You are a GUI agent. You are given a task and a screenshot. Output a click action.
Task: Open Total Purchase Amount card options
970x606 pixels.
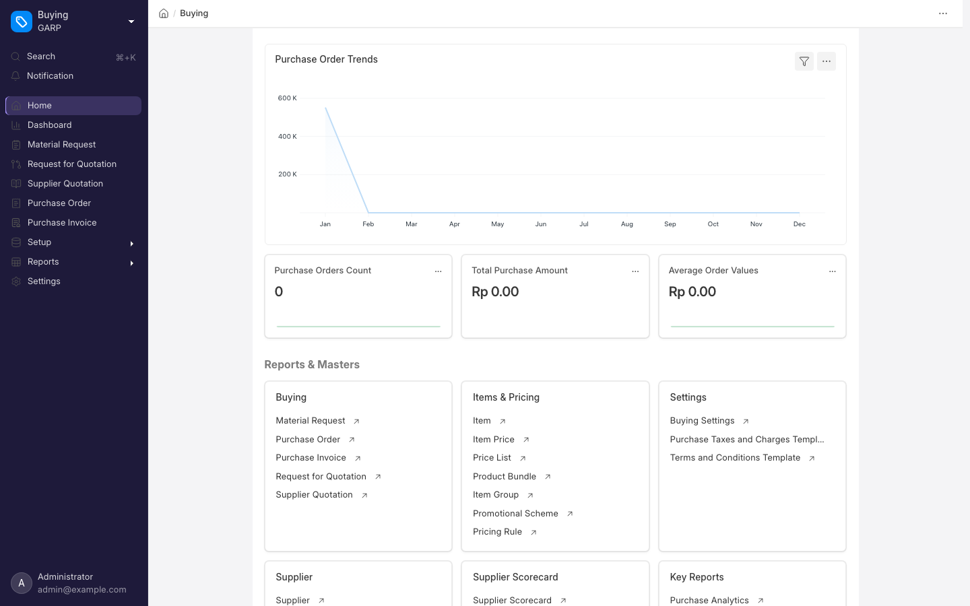pyautogui.click(x=635, y=271)
